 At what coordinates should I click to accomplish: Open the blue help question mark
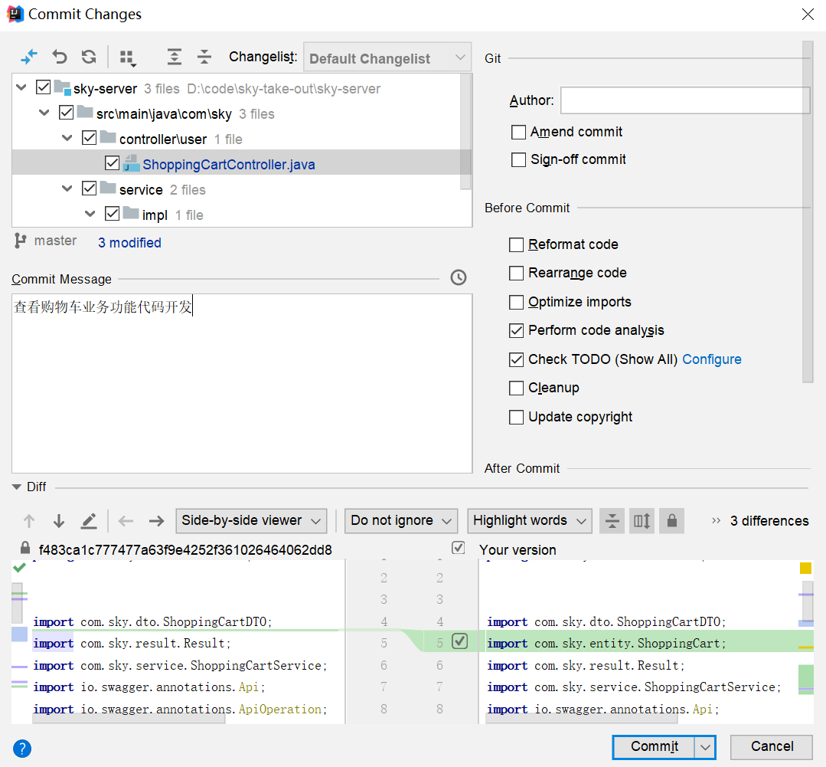pos(22,748)
